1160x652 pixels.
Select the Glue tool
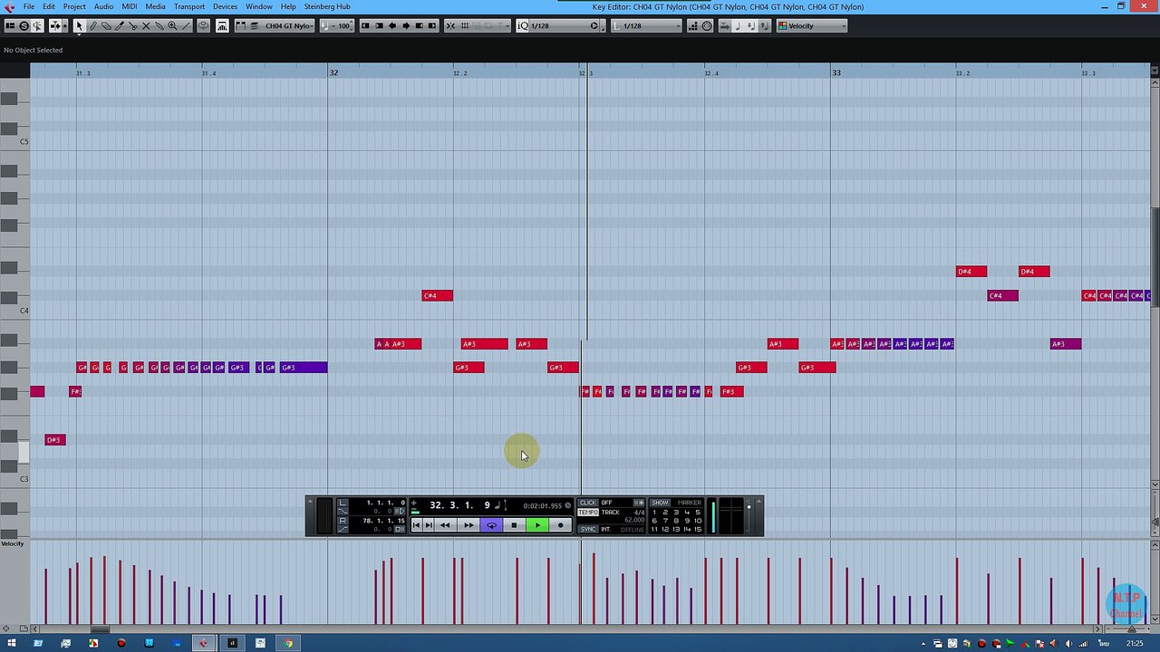click(x=159, y=25)
